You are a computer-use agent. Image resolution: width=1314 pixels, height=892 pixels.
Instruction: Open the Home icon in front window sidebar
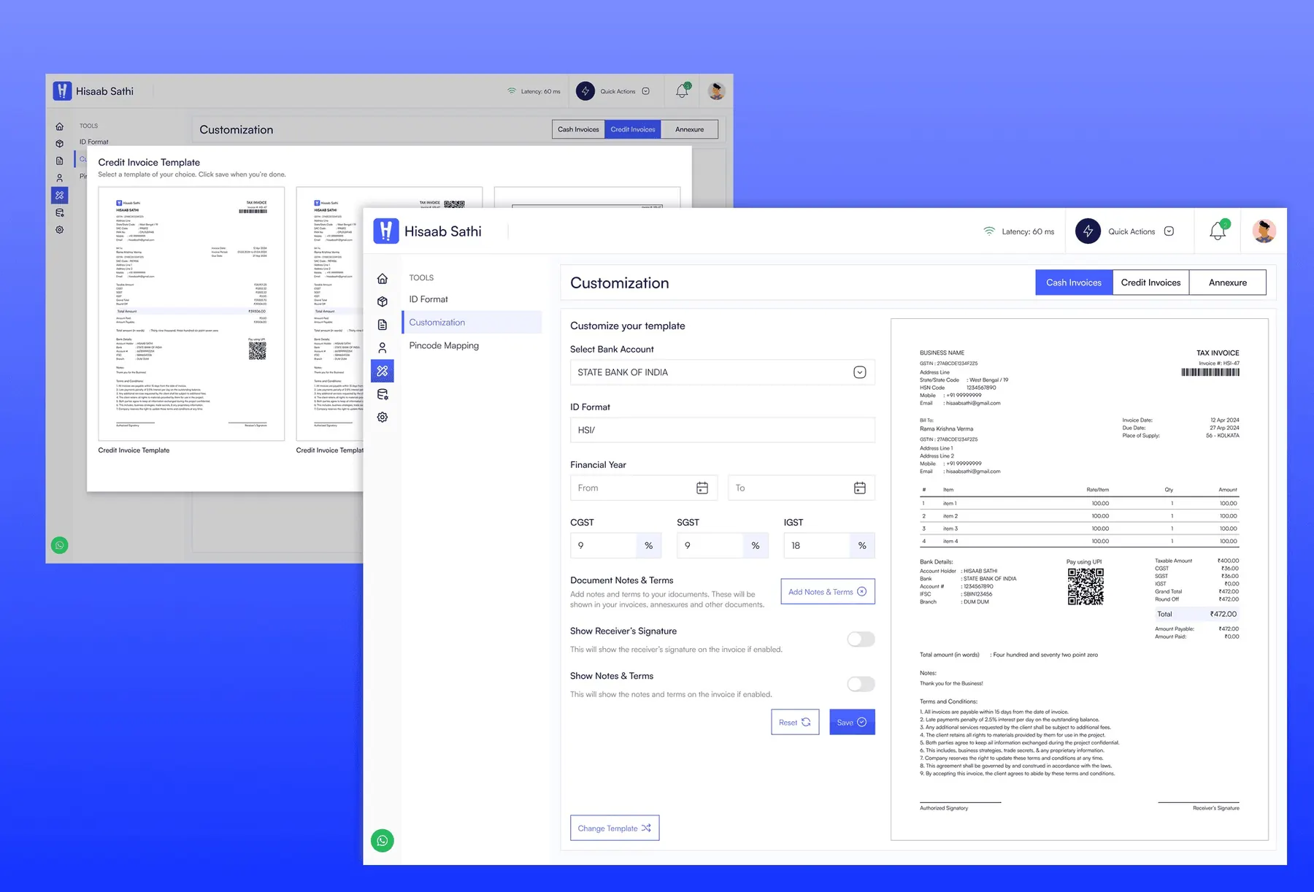pos(382,278)
